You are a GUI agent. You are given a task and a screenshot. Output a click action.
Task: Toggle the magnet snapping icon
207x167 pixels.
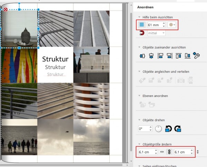[x=141, y=33]
